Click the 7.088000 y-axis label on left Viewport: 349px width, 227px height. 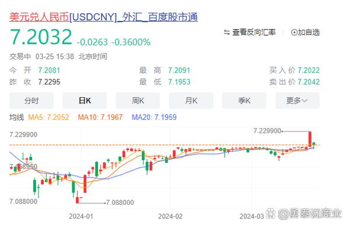[23, 201]
